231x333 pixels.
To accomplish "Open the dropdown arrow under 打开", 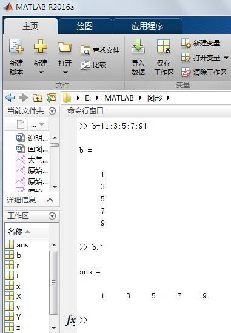I will [x=65, y=72].
